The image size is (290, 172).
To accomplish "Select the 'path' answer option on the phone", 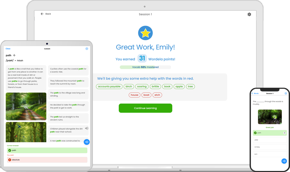I will [270, 133].
